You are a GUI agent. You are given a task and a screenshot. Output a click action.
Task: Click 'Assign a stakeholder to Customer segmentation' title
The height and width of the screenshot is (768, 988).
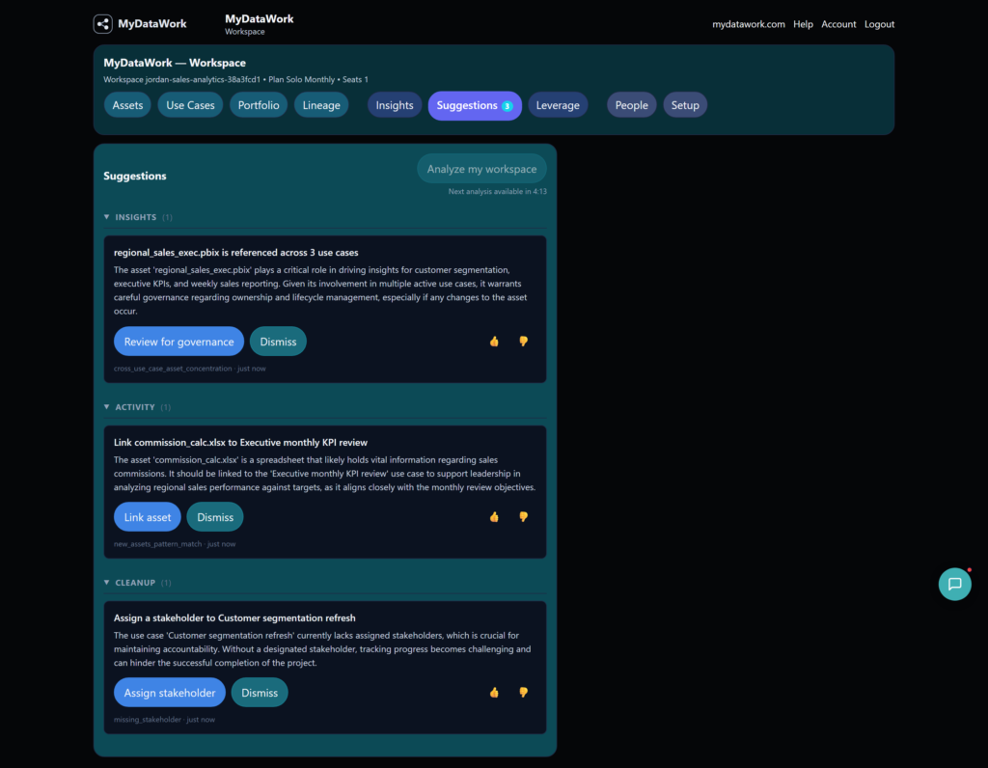(234, 618)
